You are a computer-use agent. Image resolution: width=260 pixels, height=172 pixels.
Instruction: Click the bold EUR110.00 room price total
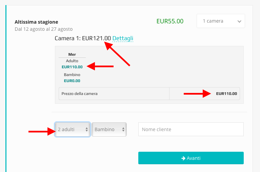(x=226, y=94)
